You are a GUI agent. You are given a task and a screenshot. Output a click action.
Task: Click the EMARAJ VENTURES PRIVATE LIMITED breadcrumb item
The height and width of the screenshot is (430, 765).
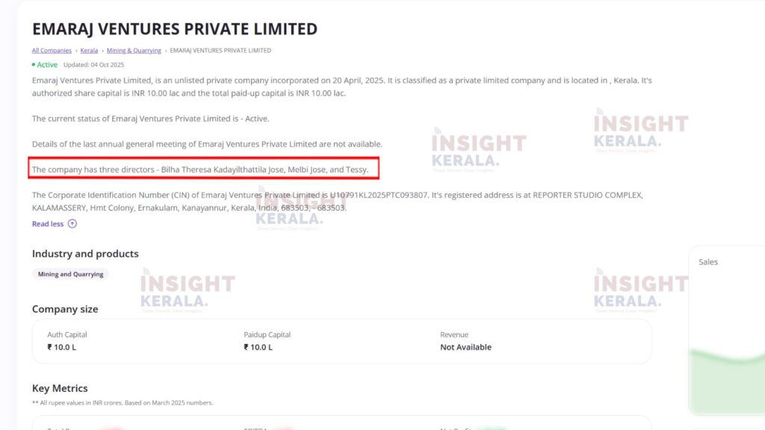[x=220, y=51]
